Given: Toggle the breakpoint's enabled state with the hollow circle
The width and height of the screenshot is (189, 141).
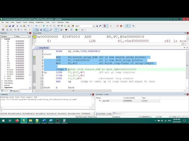Looking at the screenshot, I should pyautogui.click(x=114, y=26).
